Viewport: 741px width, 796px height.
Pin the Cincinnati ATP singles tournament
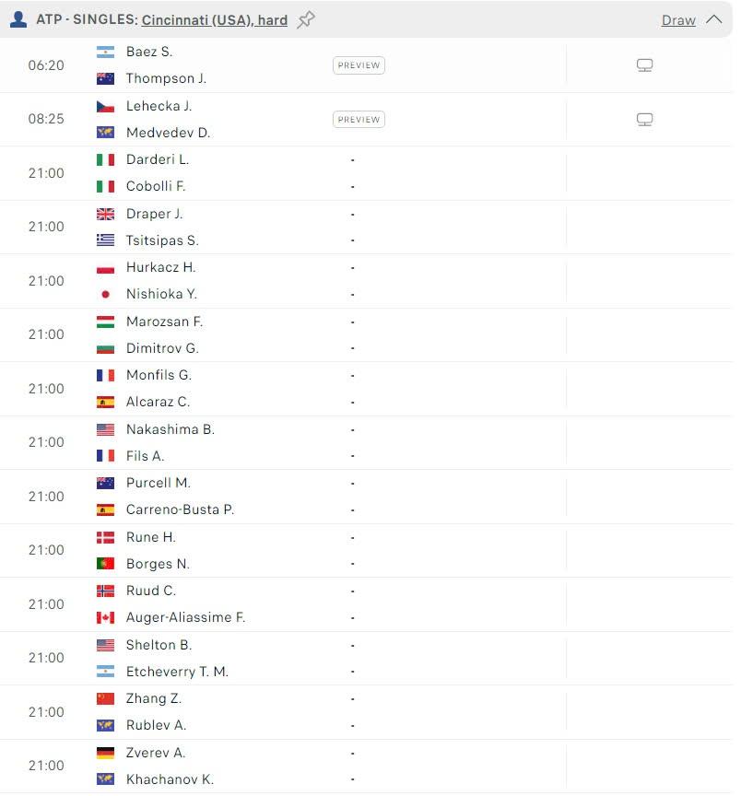pyautogui.click(x=306, y=19)
